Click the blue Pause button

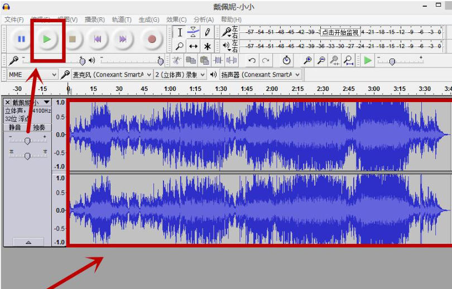[21, 39]
